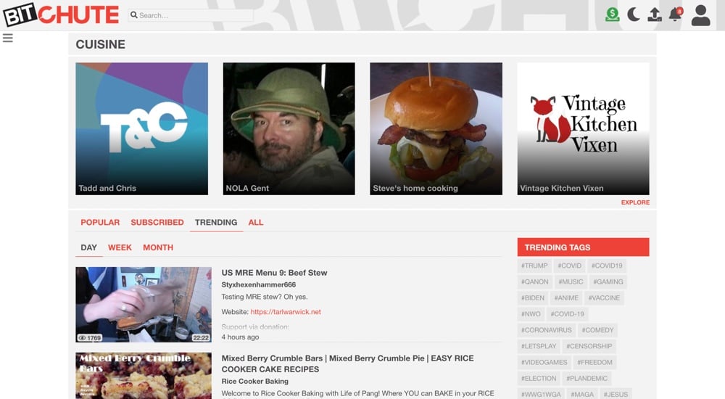Select the DAY trending filter
The height and width of the screenshot is (399, 725).
(88, 247)
